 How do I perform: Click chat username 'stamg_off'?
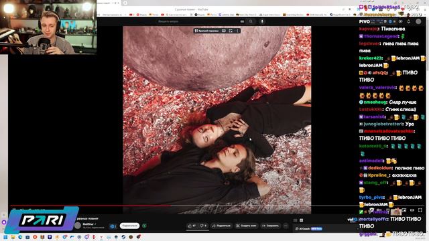point(375,182)
